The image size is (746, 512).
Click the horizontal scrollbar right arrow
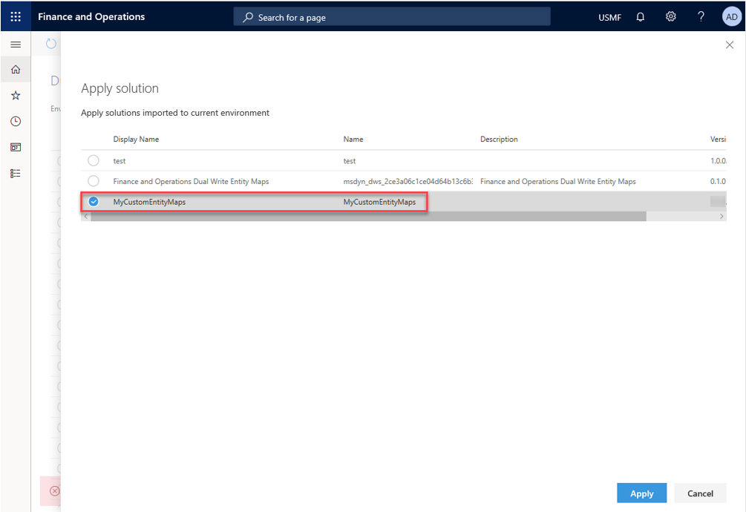point(722,217)
